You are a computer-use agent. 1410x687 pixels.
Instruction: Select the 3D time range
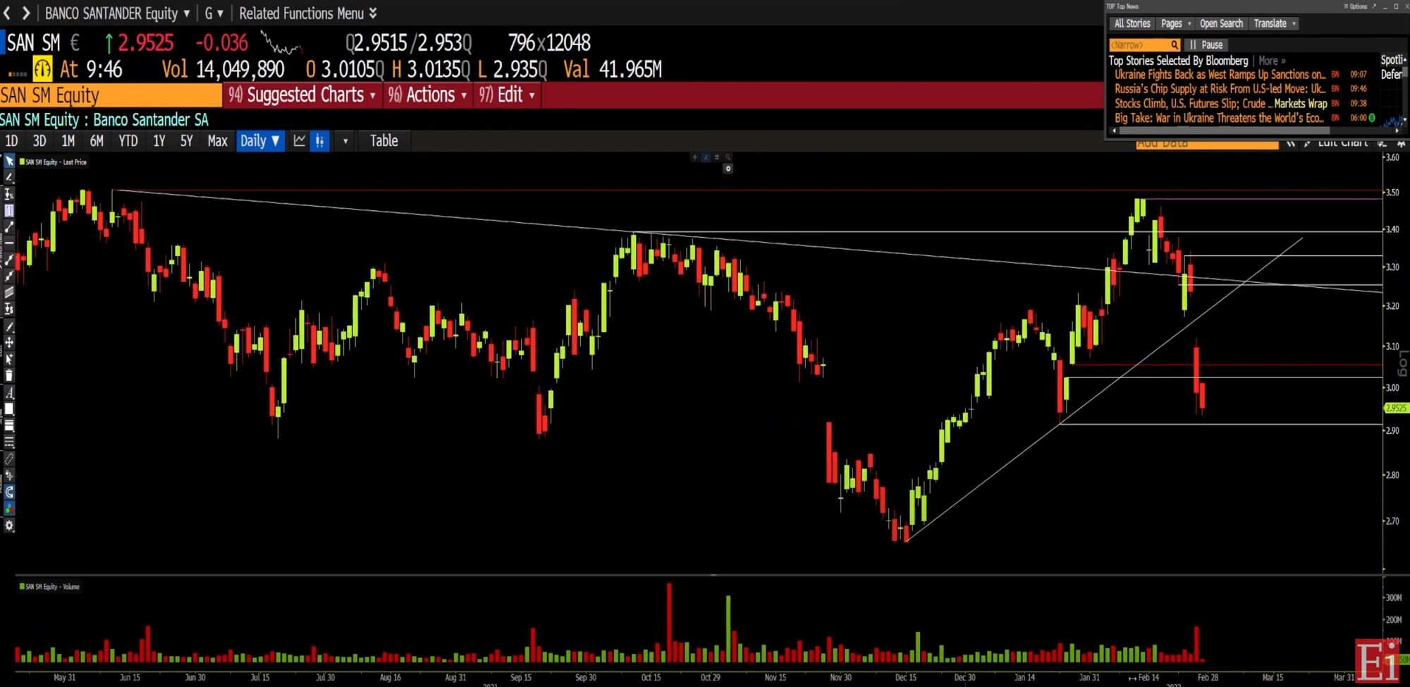tap(39, 140)
